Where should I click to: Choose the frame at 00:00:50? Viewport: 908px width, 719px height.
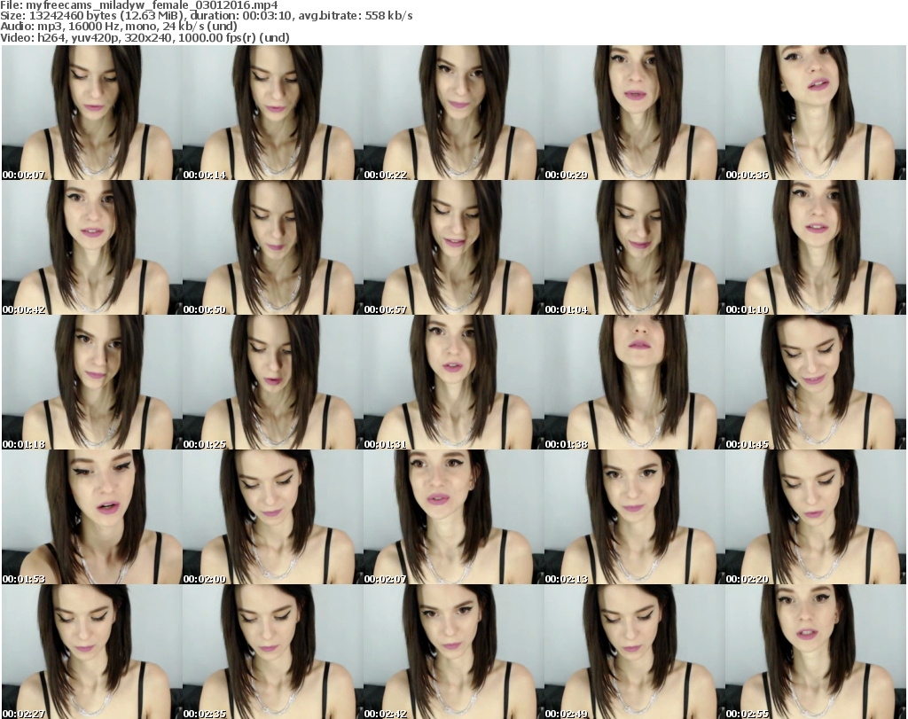tap(273, 247)
